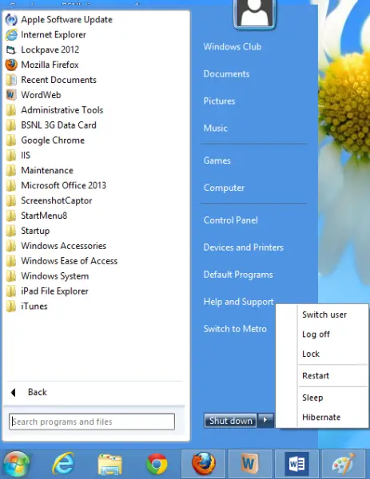Open Recent Documents folder icon
The width and height of the screenshot is (370, 479).
pyautogui.click(x=11, y=80)
